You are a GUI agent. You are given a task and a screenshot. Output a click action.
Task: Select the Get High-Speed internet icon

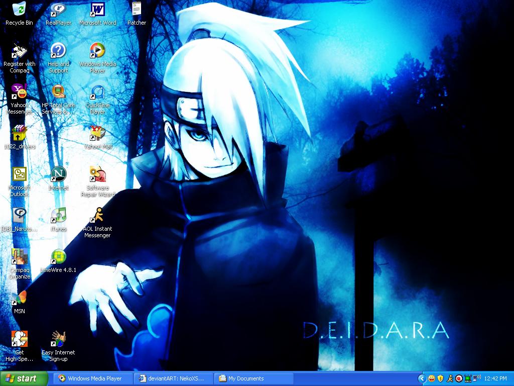20,347
